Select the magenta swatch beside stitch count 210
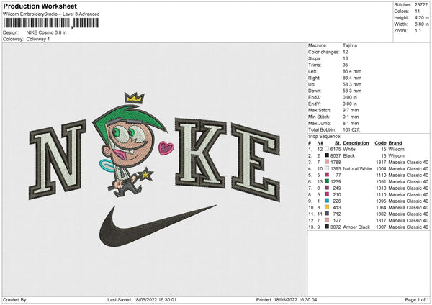The width and height of the screenshot is (432, 305). tap(327, 194)
